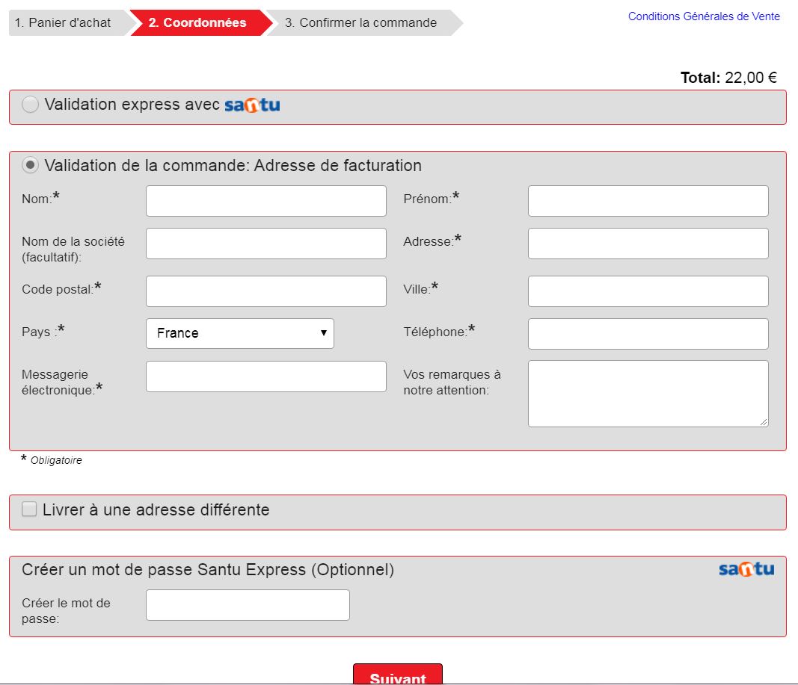The width and height of the screenshot is (798, 685).
Task: Open Conditions Générales de Vente link
Action: [x=704, y=16]
